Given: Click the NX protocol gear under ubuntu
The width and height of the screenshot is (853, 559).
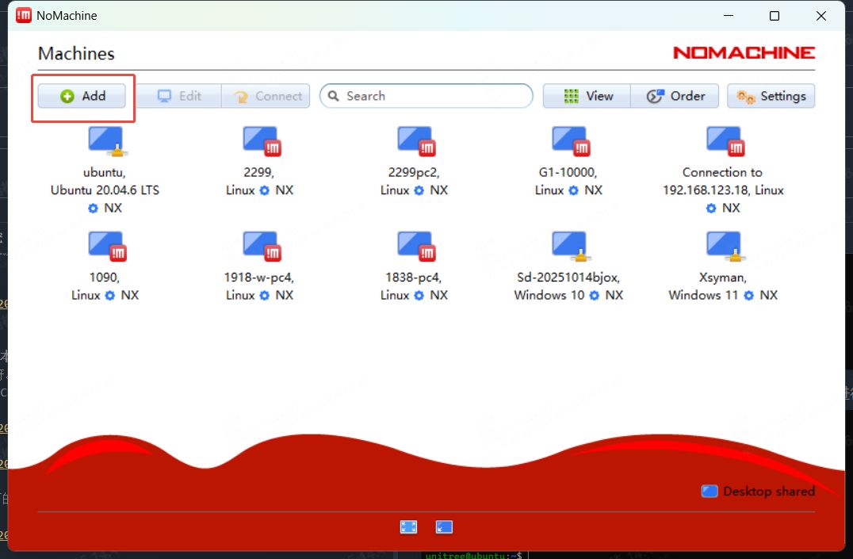Looking at the screenshot, I should pyautogui.click(x=93, y=209).
